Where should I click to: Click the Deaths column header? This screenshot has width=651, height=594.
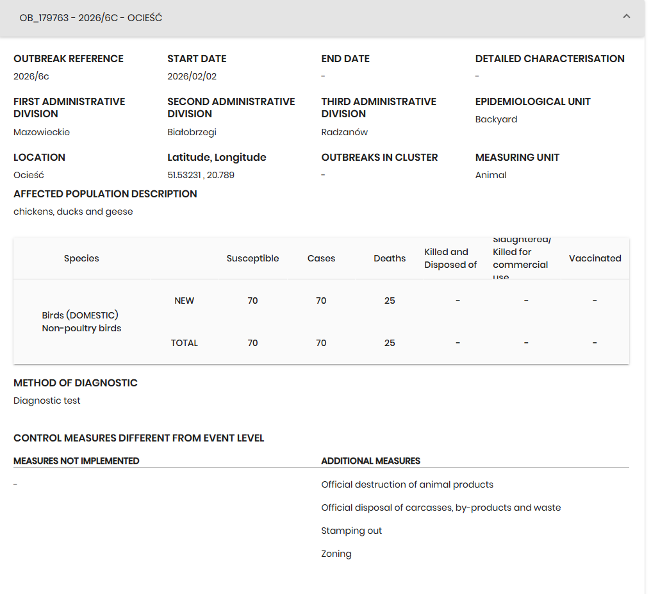tap(390, 258)
